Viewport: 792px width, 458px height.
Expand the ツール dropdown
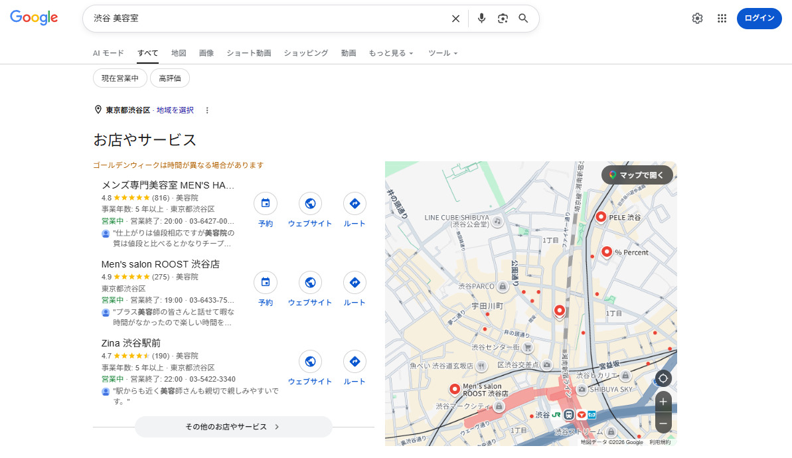point(442,53)
